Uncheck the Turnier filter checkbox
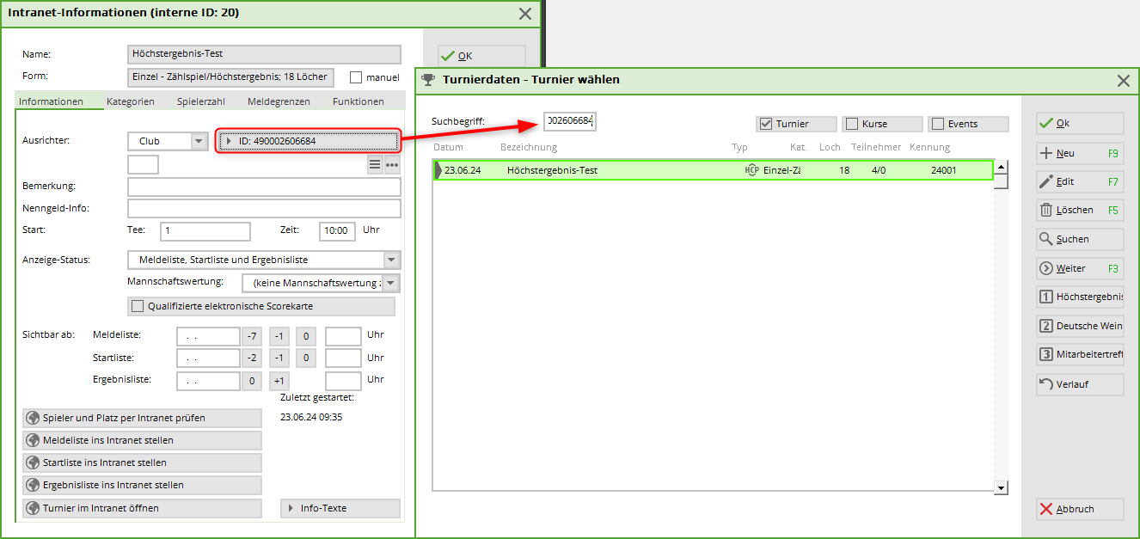 pos(766,124)
